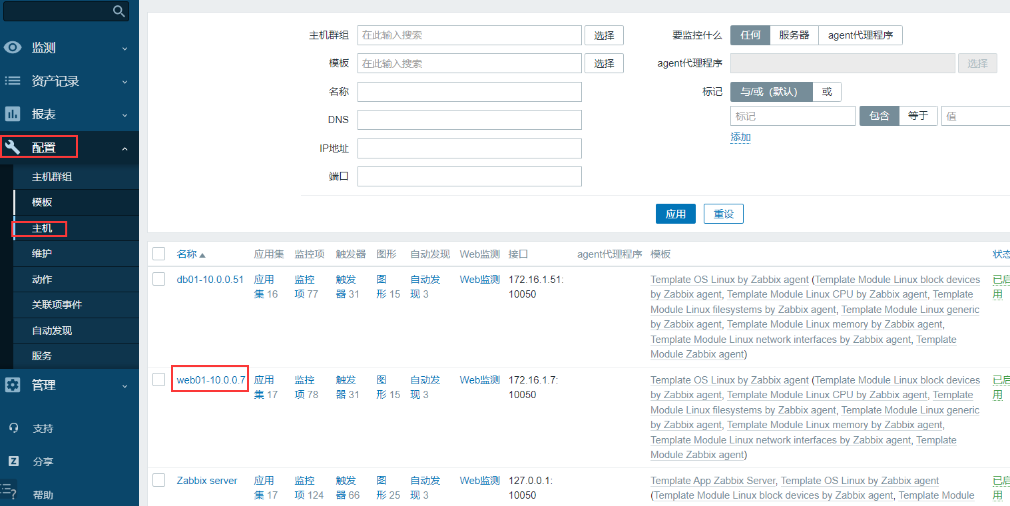Click into the IP地址 input field
This screenshot has height=506, width=1010.
click(469, 148)
